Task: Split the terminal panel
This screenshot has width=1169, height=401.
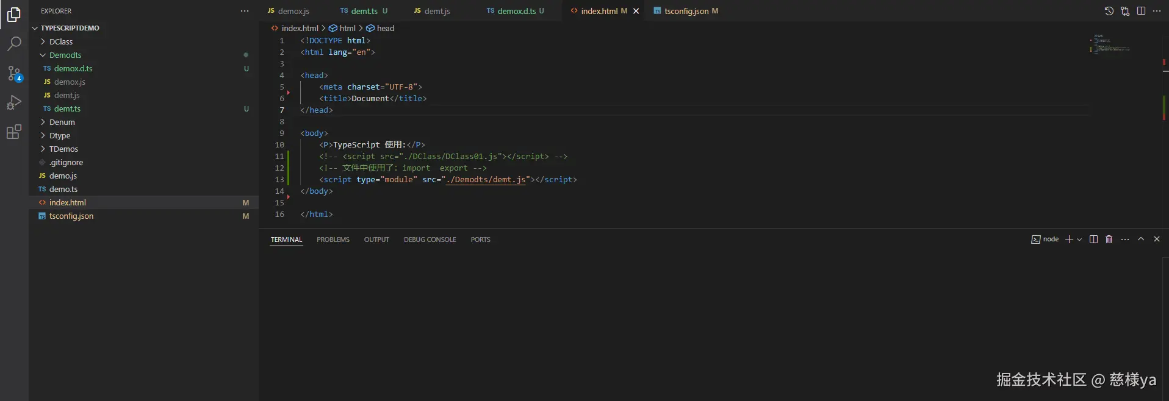Action: coord(1093,240)
